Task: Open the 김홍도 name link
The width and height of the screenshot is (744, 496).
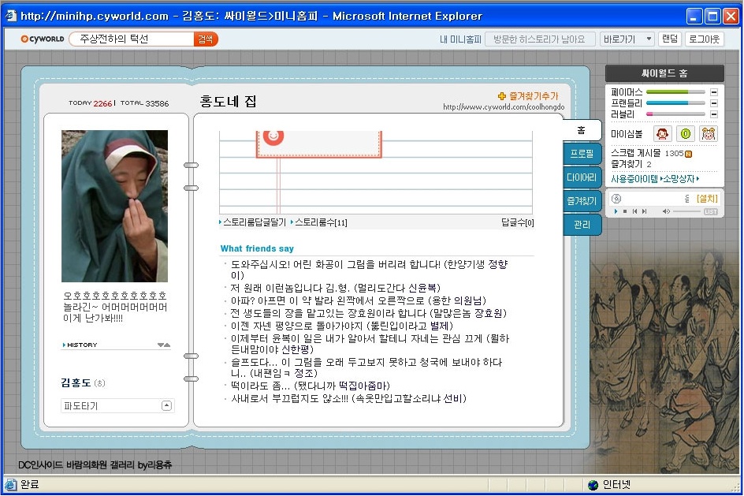Action: 76,382
